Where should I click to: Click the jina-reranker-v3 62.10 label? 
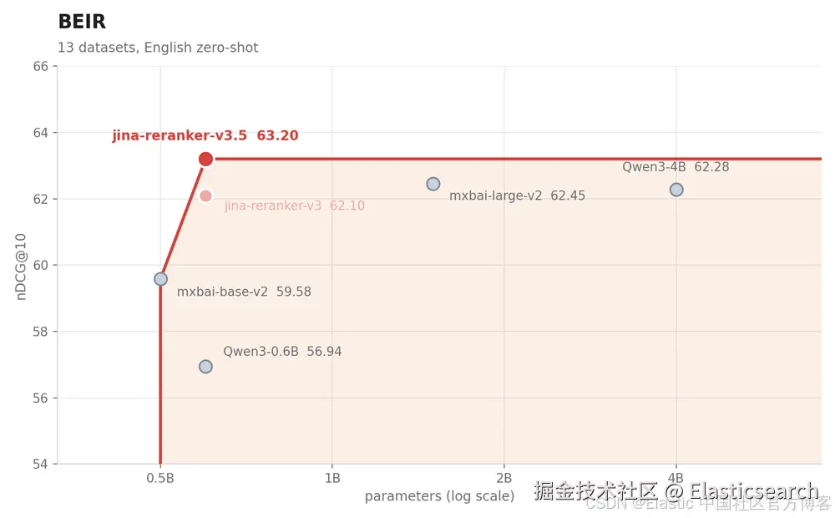[x=295, y=206]
